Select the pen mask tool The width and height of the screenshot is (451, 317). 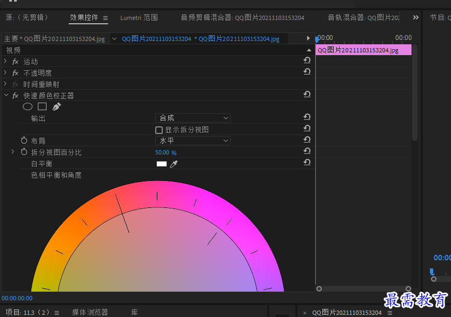[x=56, y=107]
